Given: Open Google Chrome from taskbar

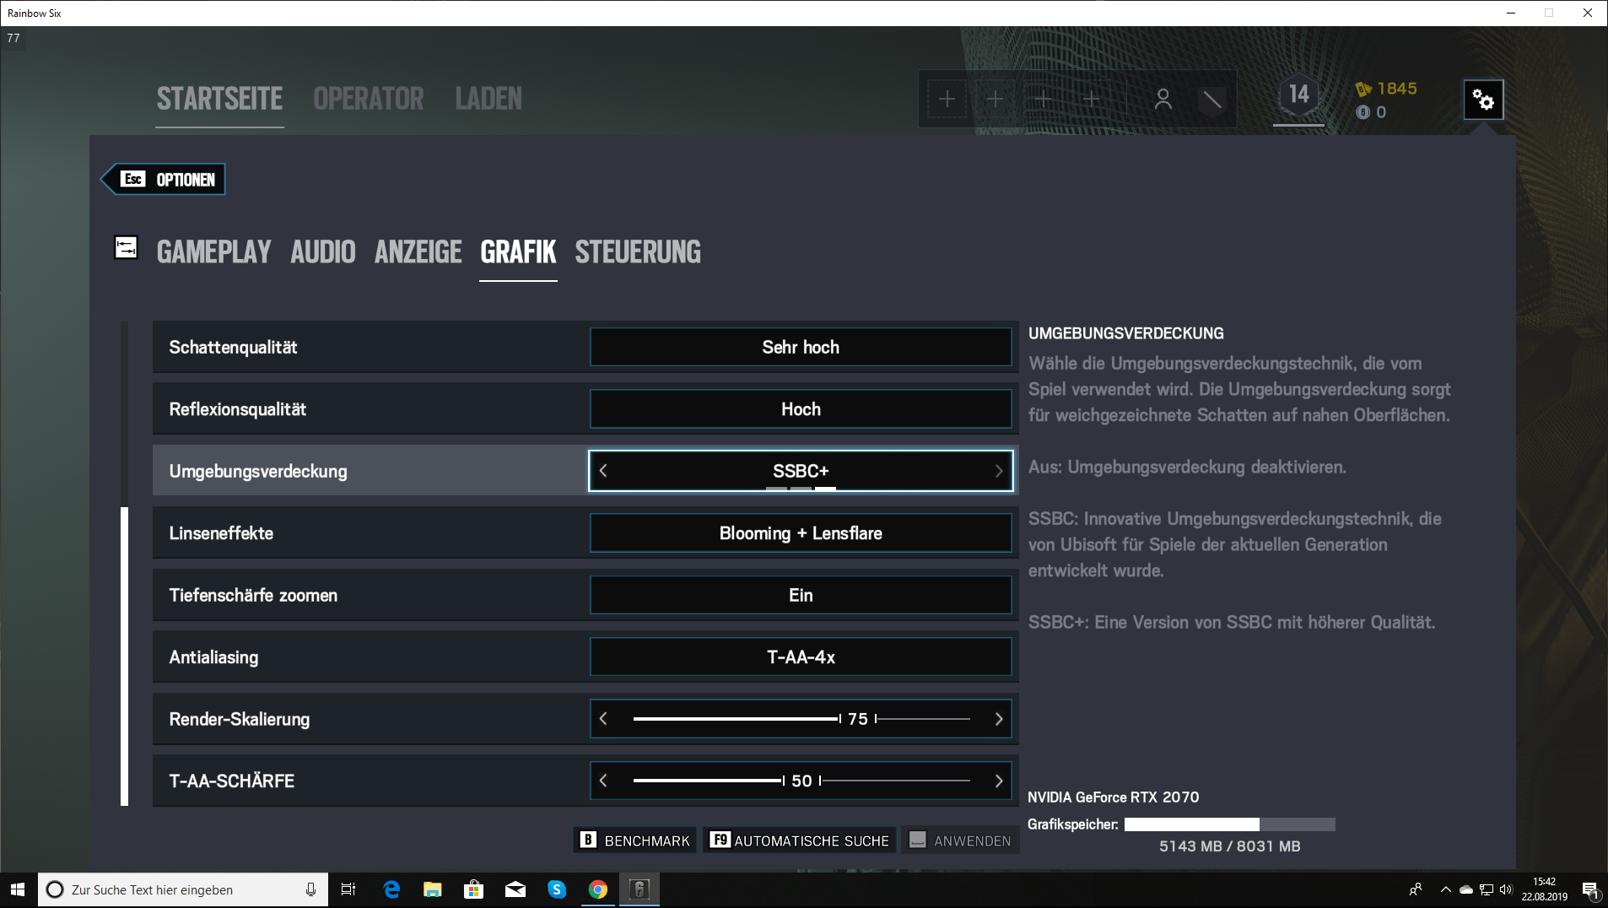Looking at the screenshot, I should tap(598, 889).
